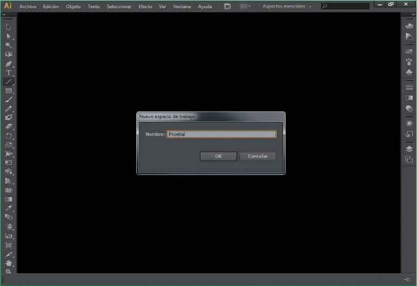This screenshot has width=417, height=286.
Task: Select the Hand tool
Action: [x=8, y=263]
